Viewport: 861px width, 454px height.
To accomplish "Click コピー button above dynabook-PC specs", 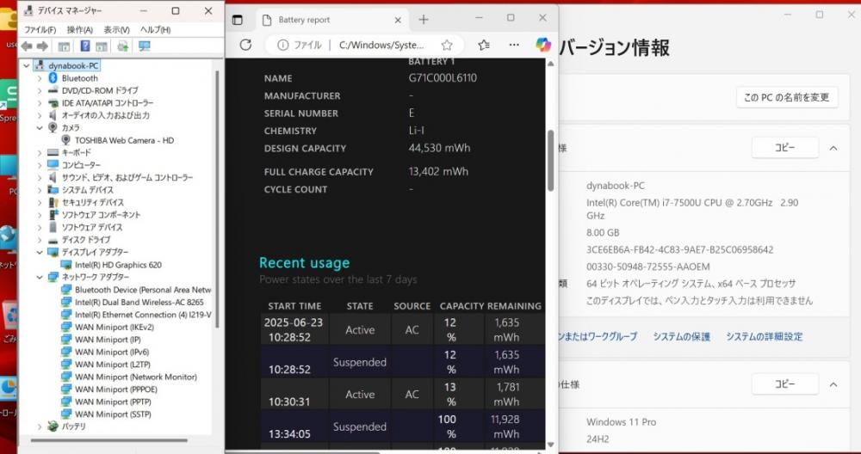I will 784,148.
